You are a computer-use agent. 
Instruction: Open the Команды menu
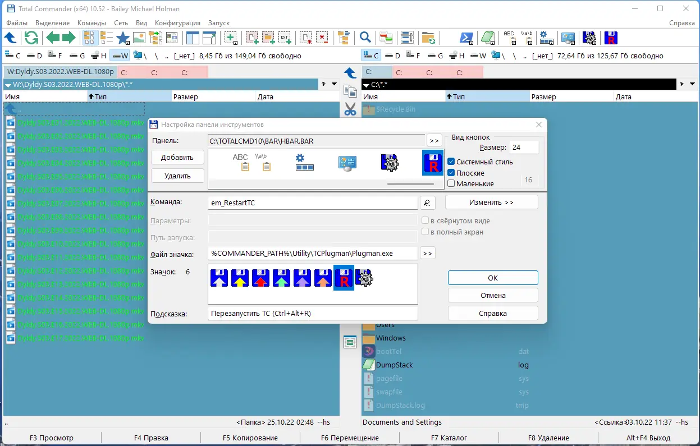(91, 23)
